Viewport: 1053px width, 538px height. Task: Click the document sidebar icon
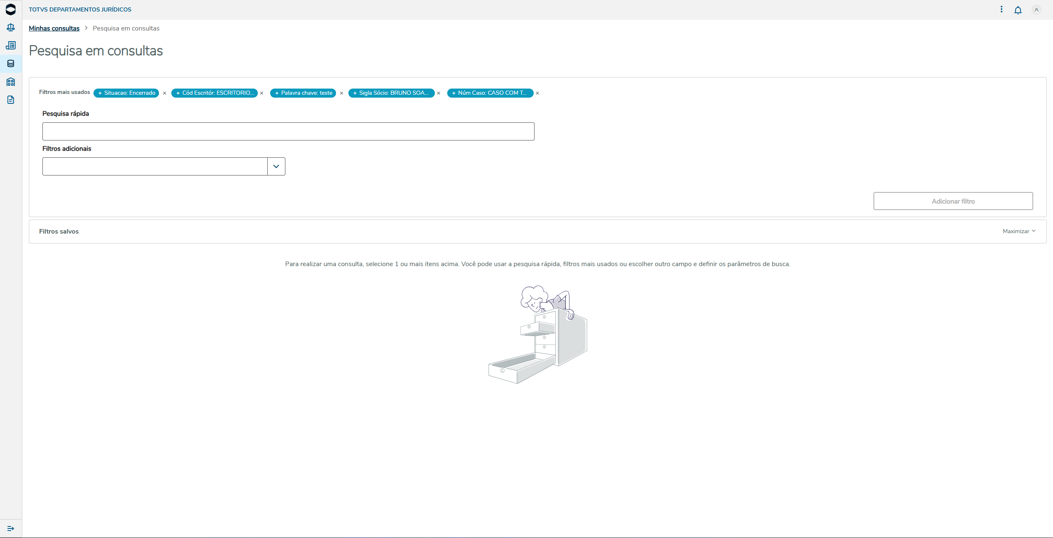(x=11, y=100)
